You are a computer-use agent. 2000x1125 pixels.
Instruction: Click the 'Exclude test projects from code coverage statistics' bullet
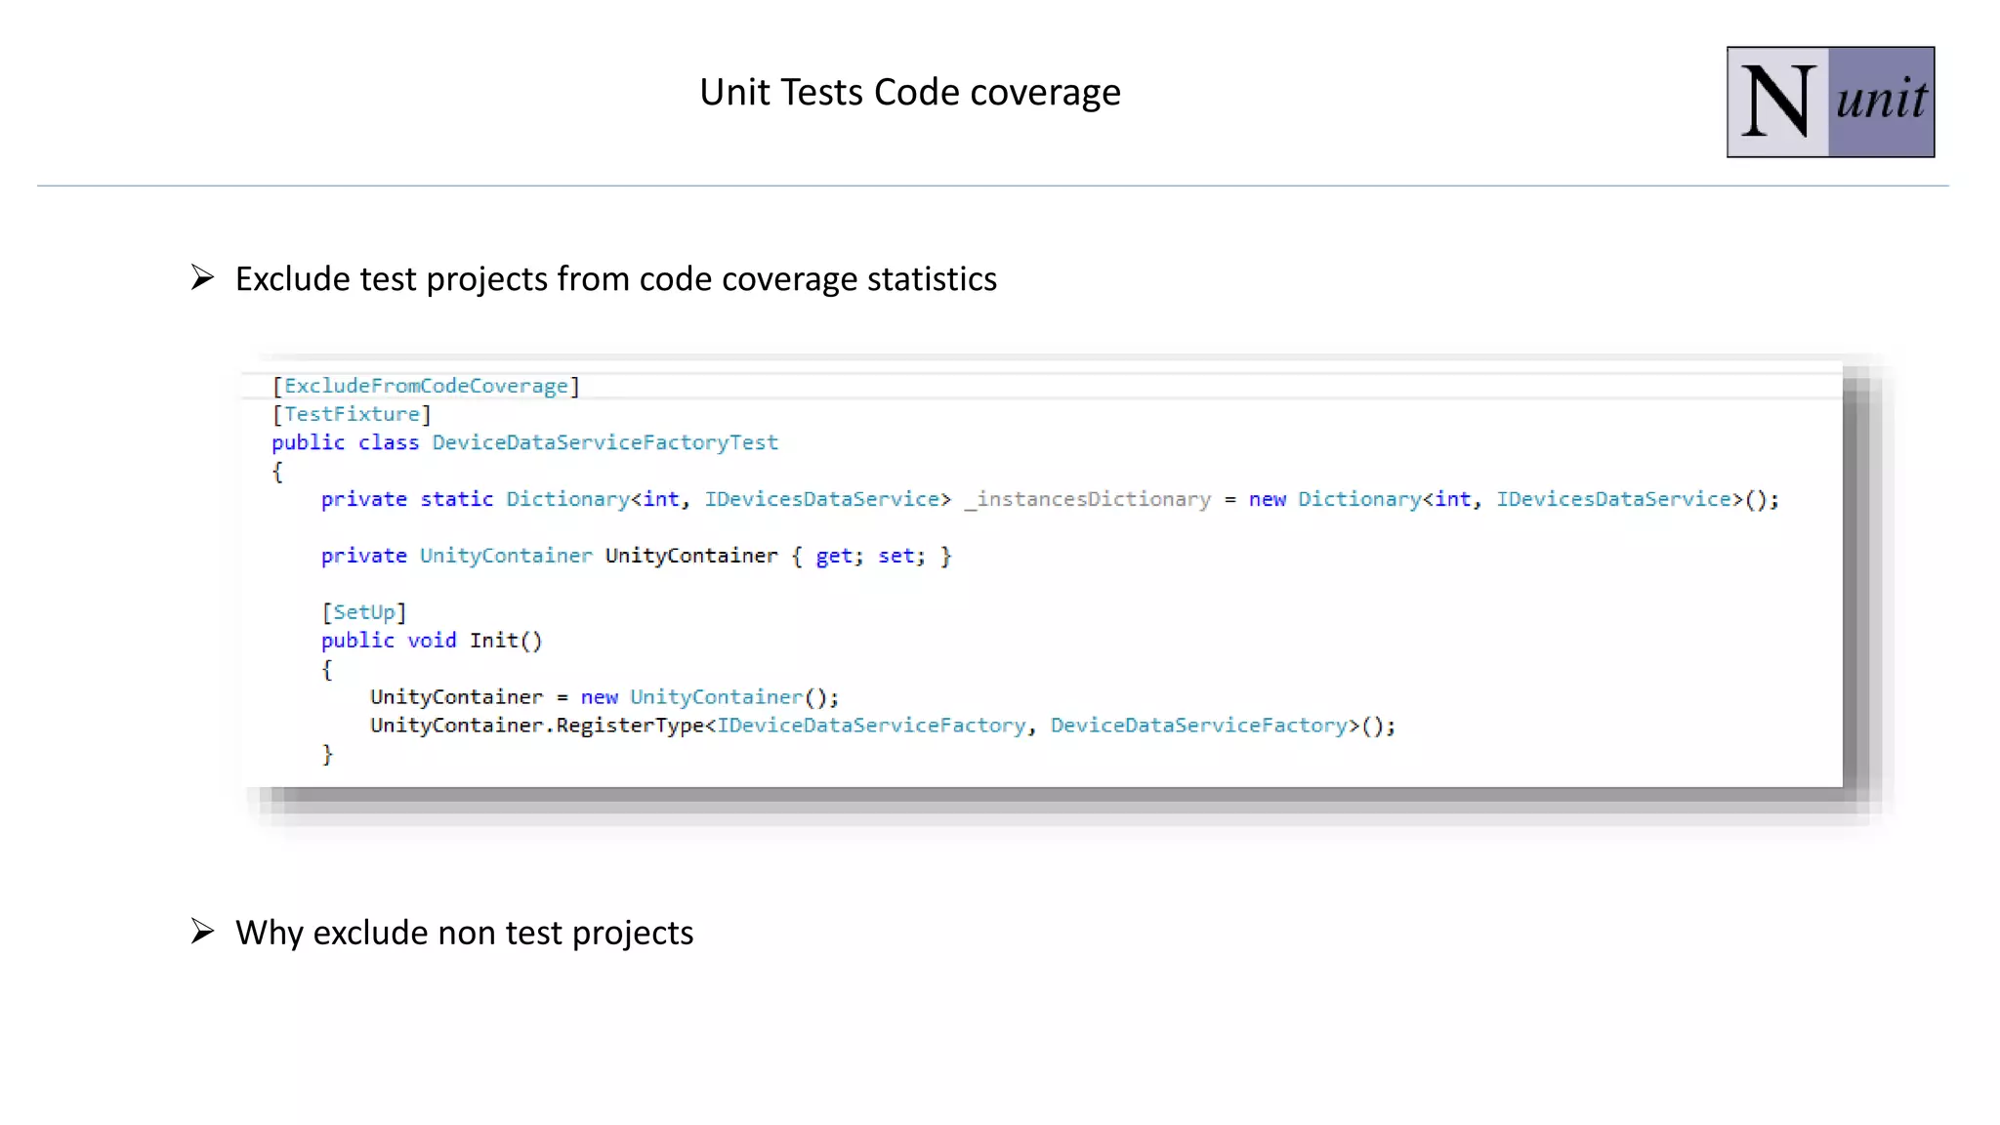point(616,279)
